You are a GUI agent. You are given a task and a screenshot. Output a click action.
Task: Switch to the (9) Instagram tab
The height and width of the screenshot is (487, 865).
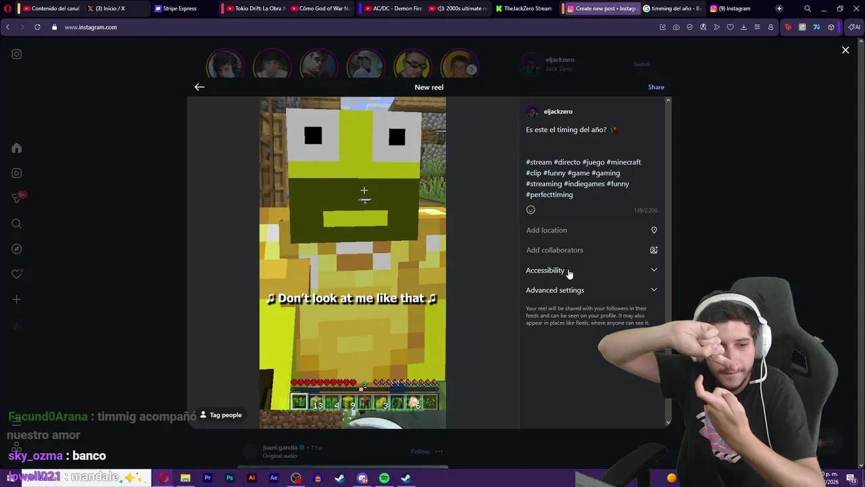pyautogui.click(x=737, y=9)
